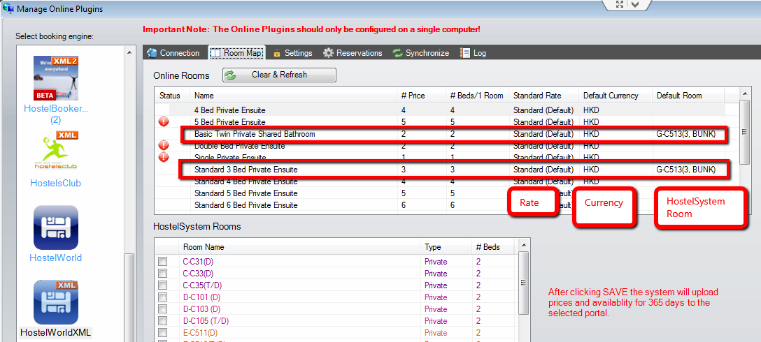Tick the checkbox for room D-C105 (T/D)
Screen dimensions: 761x342
(x=162, y=320)
